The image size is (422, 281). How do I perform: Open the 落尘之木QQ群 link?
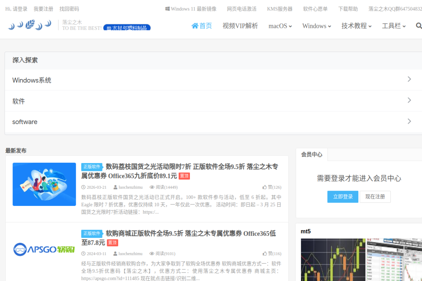click(x=395, y=9)
